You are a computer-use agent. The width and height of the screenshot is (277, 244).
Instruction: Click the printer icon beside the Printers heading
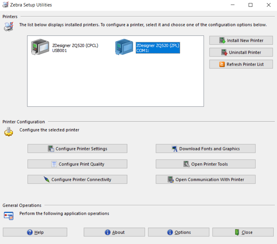tap(8, 26)
